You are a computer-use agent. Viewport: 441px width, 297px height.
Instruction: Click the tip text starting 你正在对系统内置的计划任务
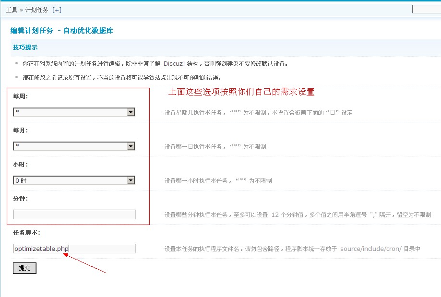pos(155,63)
